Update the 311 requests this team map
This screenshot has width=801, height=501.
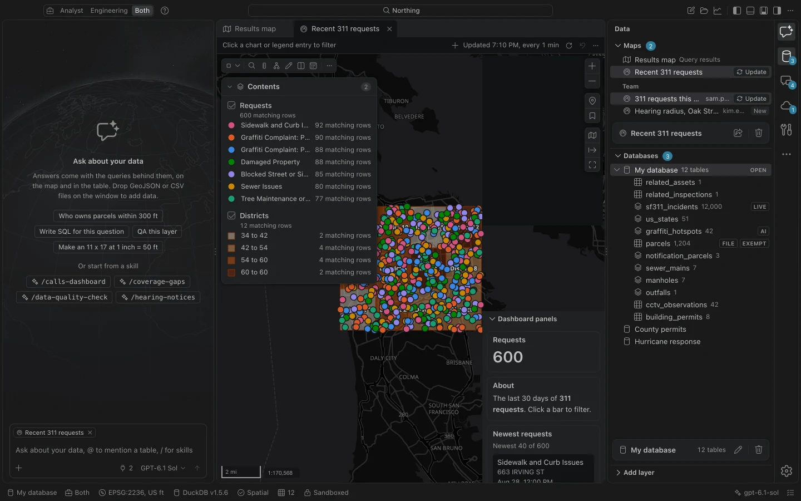[751, 99]
